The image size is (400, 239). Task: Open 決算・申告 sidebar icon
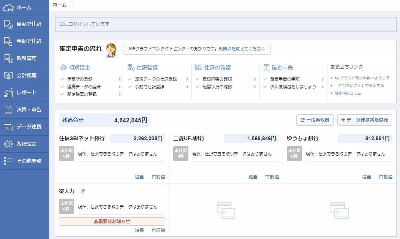coord(8,110)
